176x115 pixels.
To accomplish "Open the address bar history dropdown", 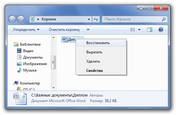I will pos(89,19).
